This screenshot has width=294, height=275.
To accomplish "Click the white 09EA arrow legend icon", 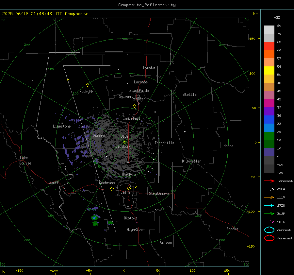I will (269, 189).
